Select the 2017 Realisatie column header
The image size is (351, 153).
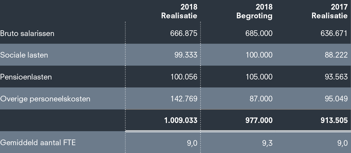click(330, 11)
